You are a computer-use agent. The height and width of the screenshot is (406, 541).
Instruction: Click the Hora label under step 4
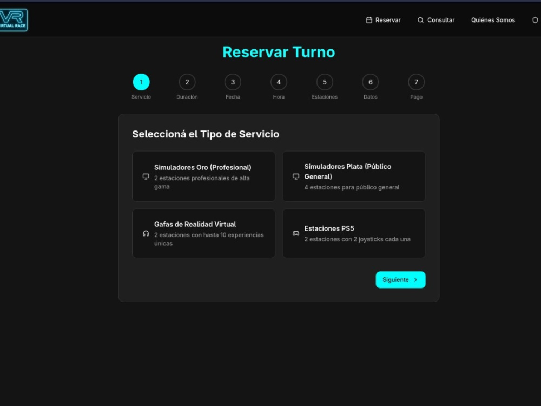279,97
